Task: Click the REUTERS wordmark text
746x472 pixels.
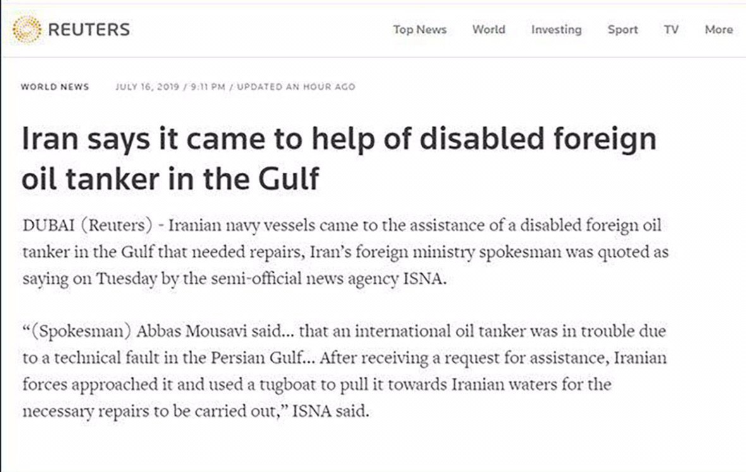Action: pyautogui.click(x=89, y=30)
